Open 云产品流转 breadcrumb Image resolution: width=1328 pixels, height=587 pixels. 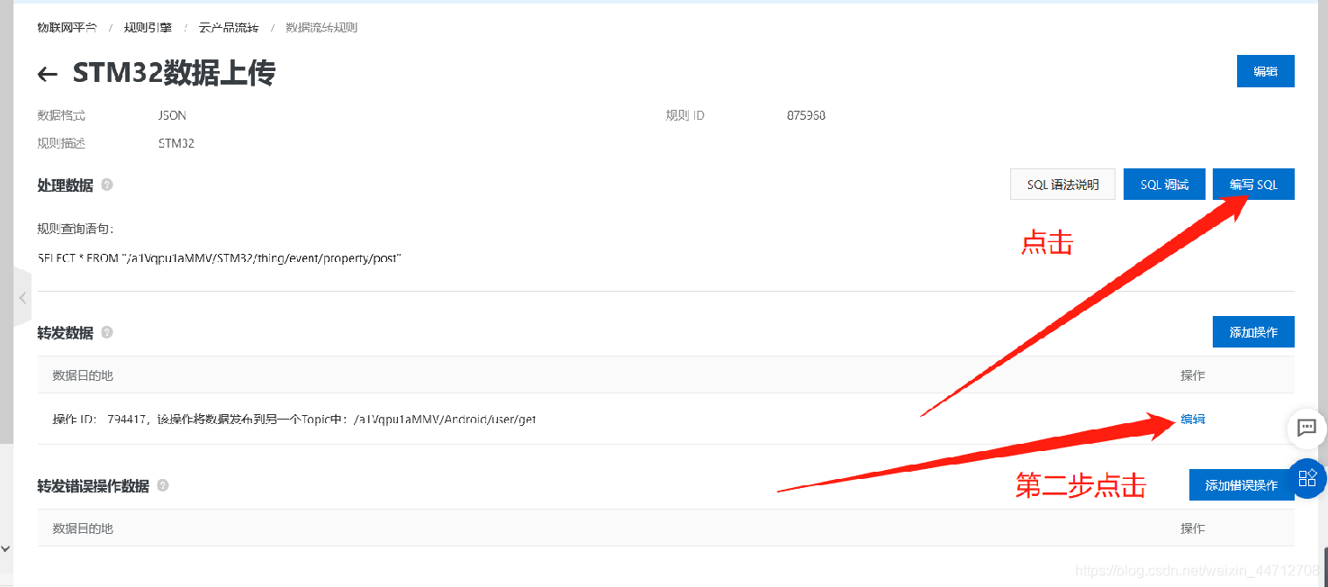tap(229, 28)
